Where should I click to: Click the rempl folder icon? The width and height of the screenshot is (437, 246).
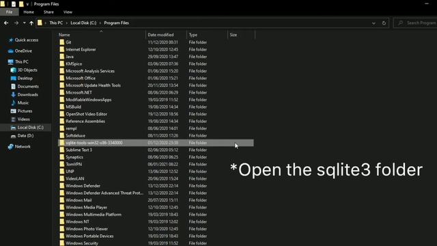click(62, 128)
